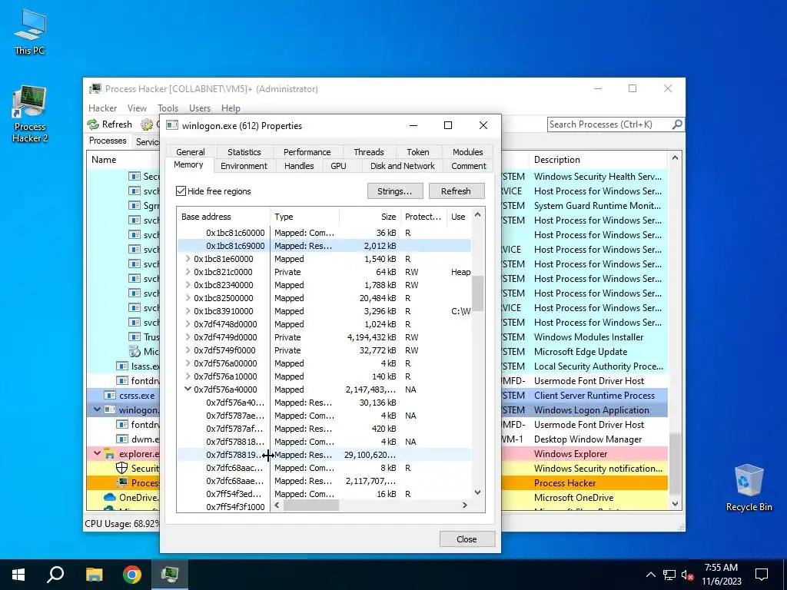Sort processes by Description column header
Viewport: 787px width, 590px height.
[598, 160]
